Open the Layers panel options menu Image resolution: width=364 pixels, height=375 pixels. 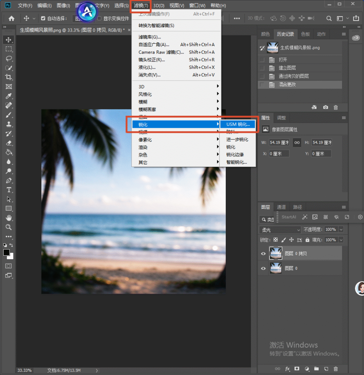tap(344, 207)
